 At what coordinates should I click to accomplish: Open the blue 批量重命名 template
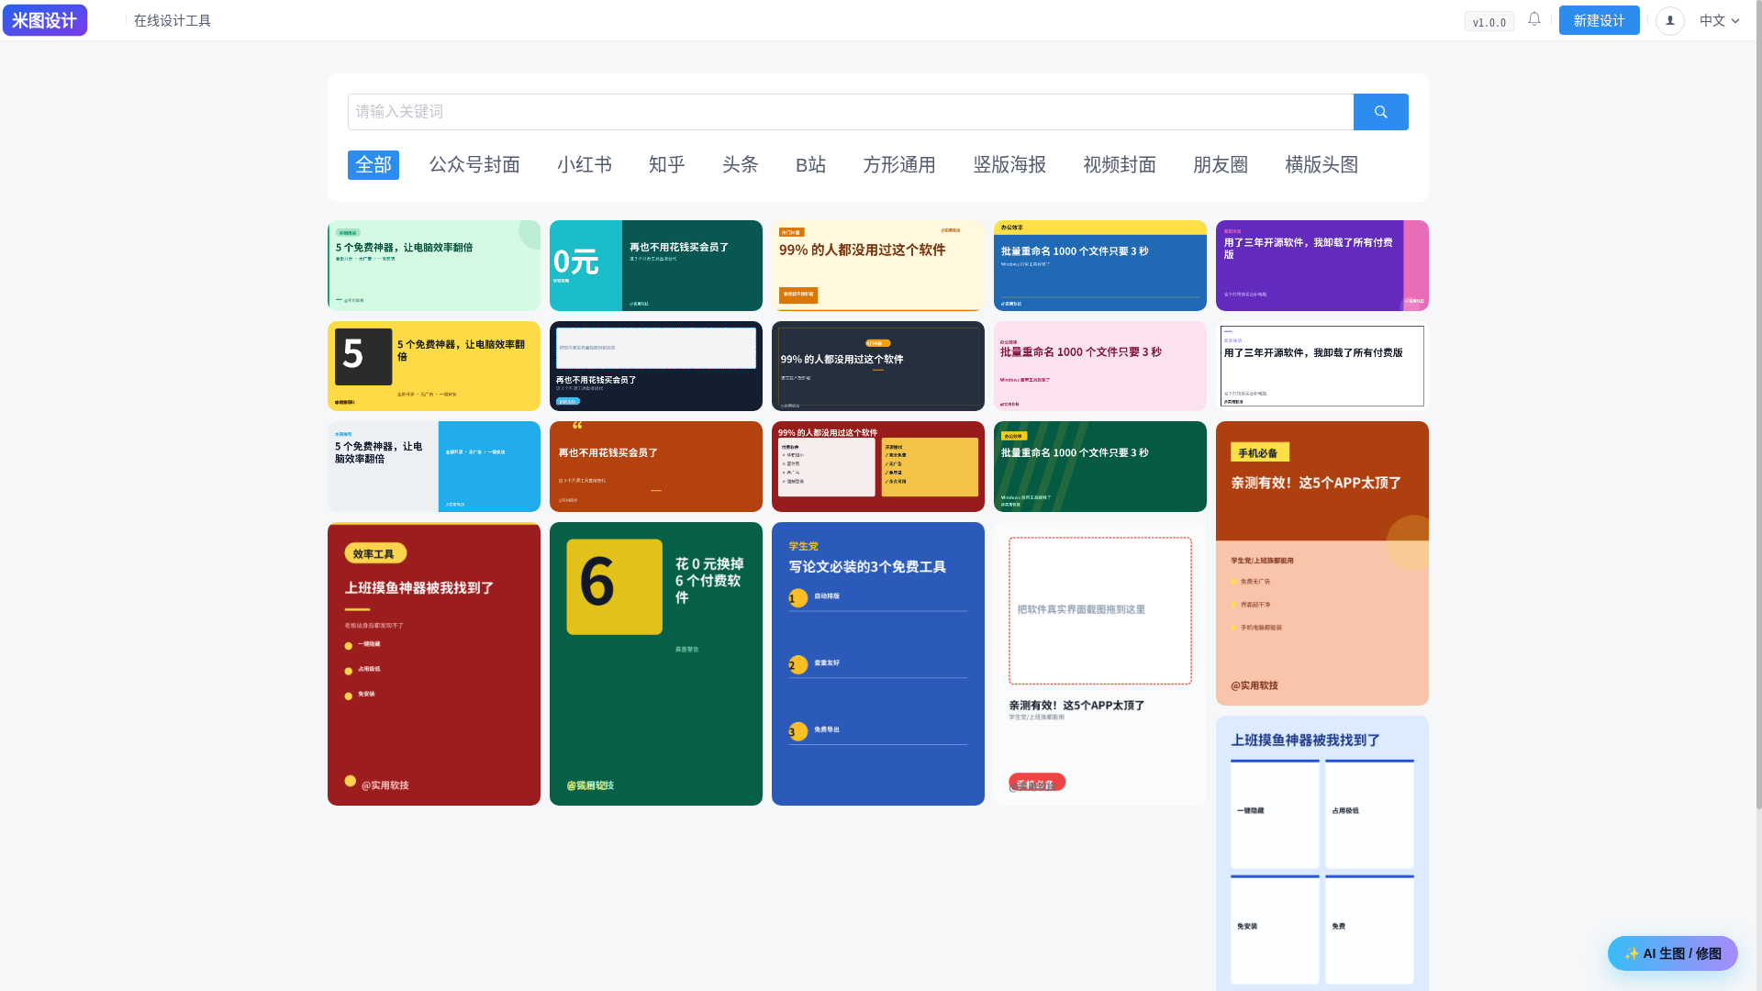pos(1100,265)
